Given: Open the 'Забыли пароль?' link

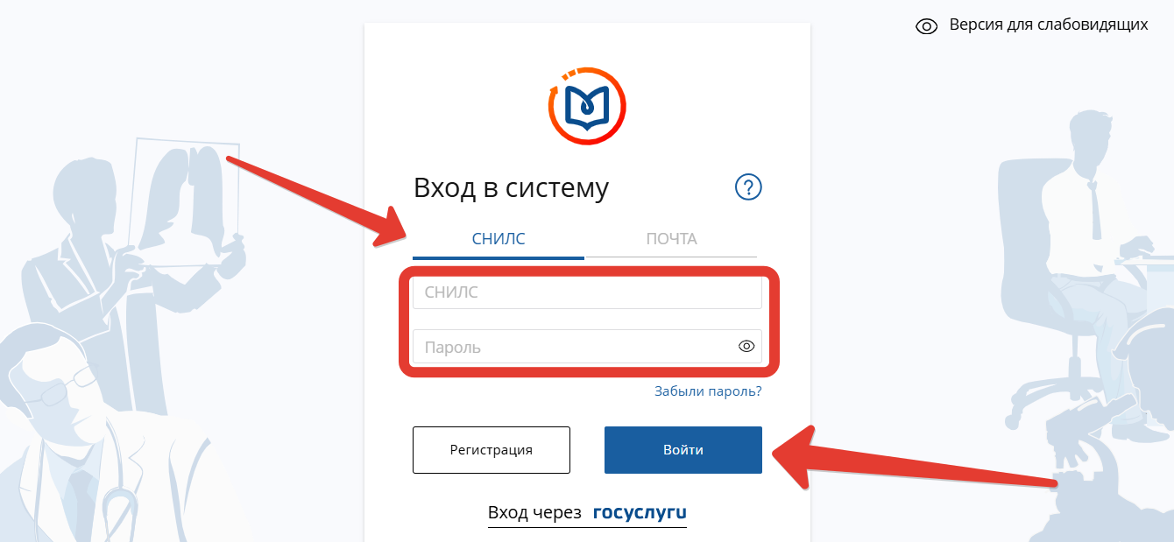Looking at the screenshot, I should pyautogui.click(x=708, y=391).
